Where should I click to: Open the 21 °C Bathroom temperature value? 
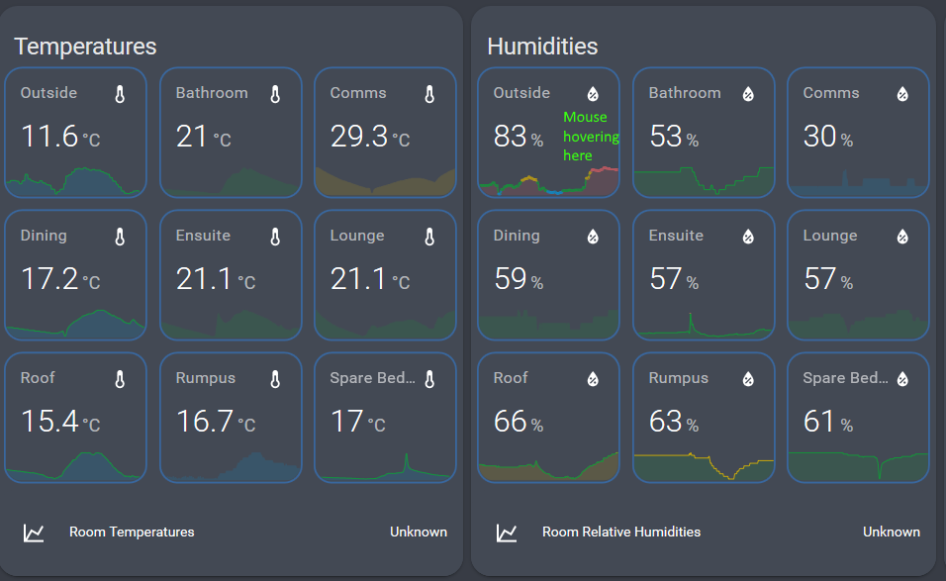(203, 137)
